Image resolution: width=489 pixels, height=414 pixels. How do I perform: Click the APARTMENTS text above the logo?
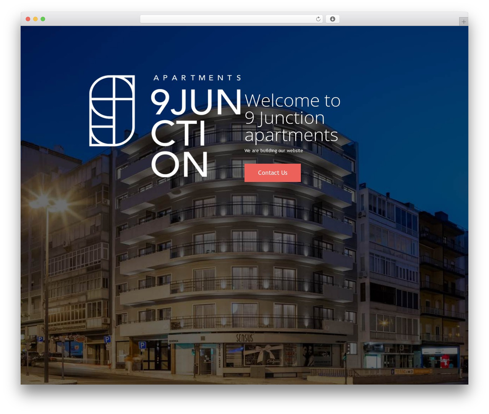click(197, 78)
